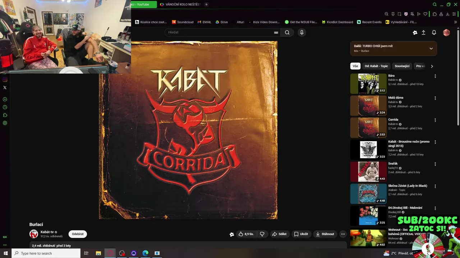
Task: Select 'Od: Kabát - Topic' chip
Action: coord(376,66)
